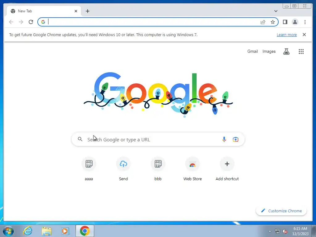
Task: Open Windows Explorer from taskbar
Action: pyautogui.click(x=47, y=231)
